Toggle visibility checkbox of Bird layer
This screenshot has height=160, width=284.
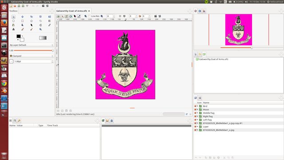(195, 106)
